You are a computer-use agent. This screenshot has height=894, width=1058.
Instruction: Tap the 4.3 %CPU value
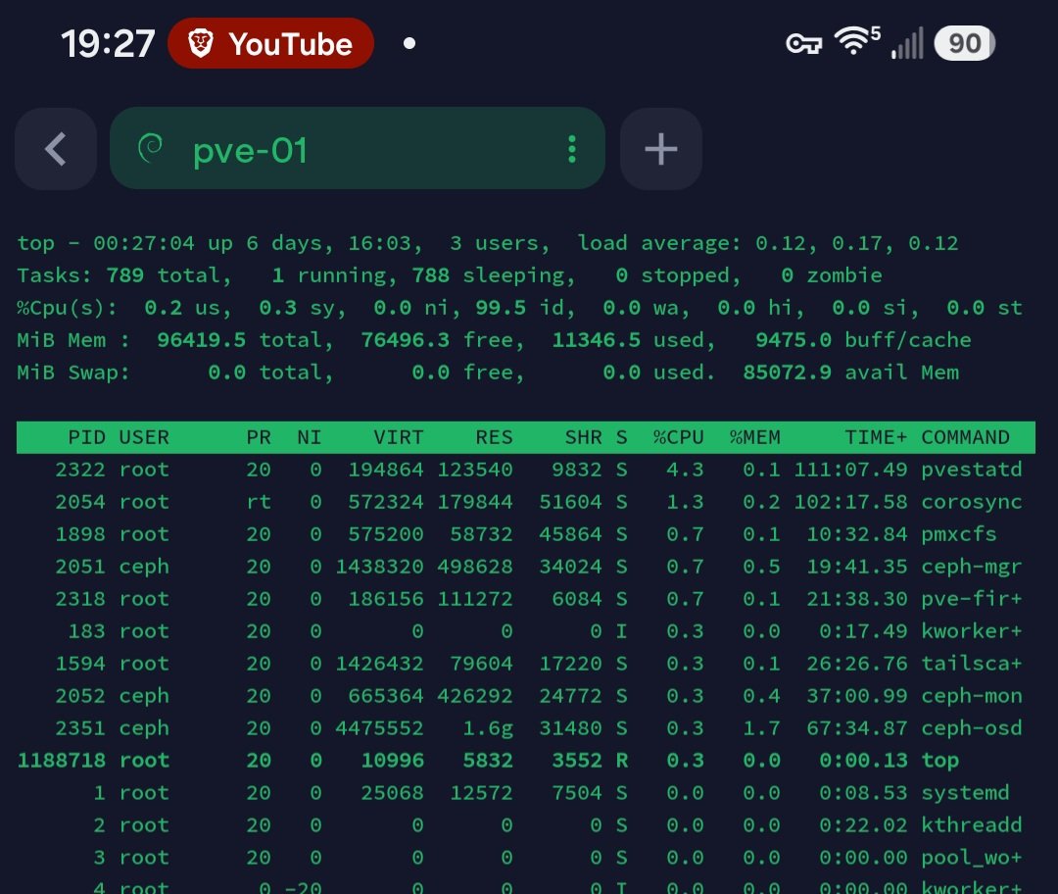685,470
